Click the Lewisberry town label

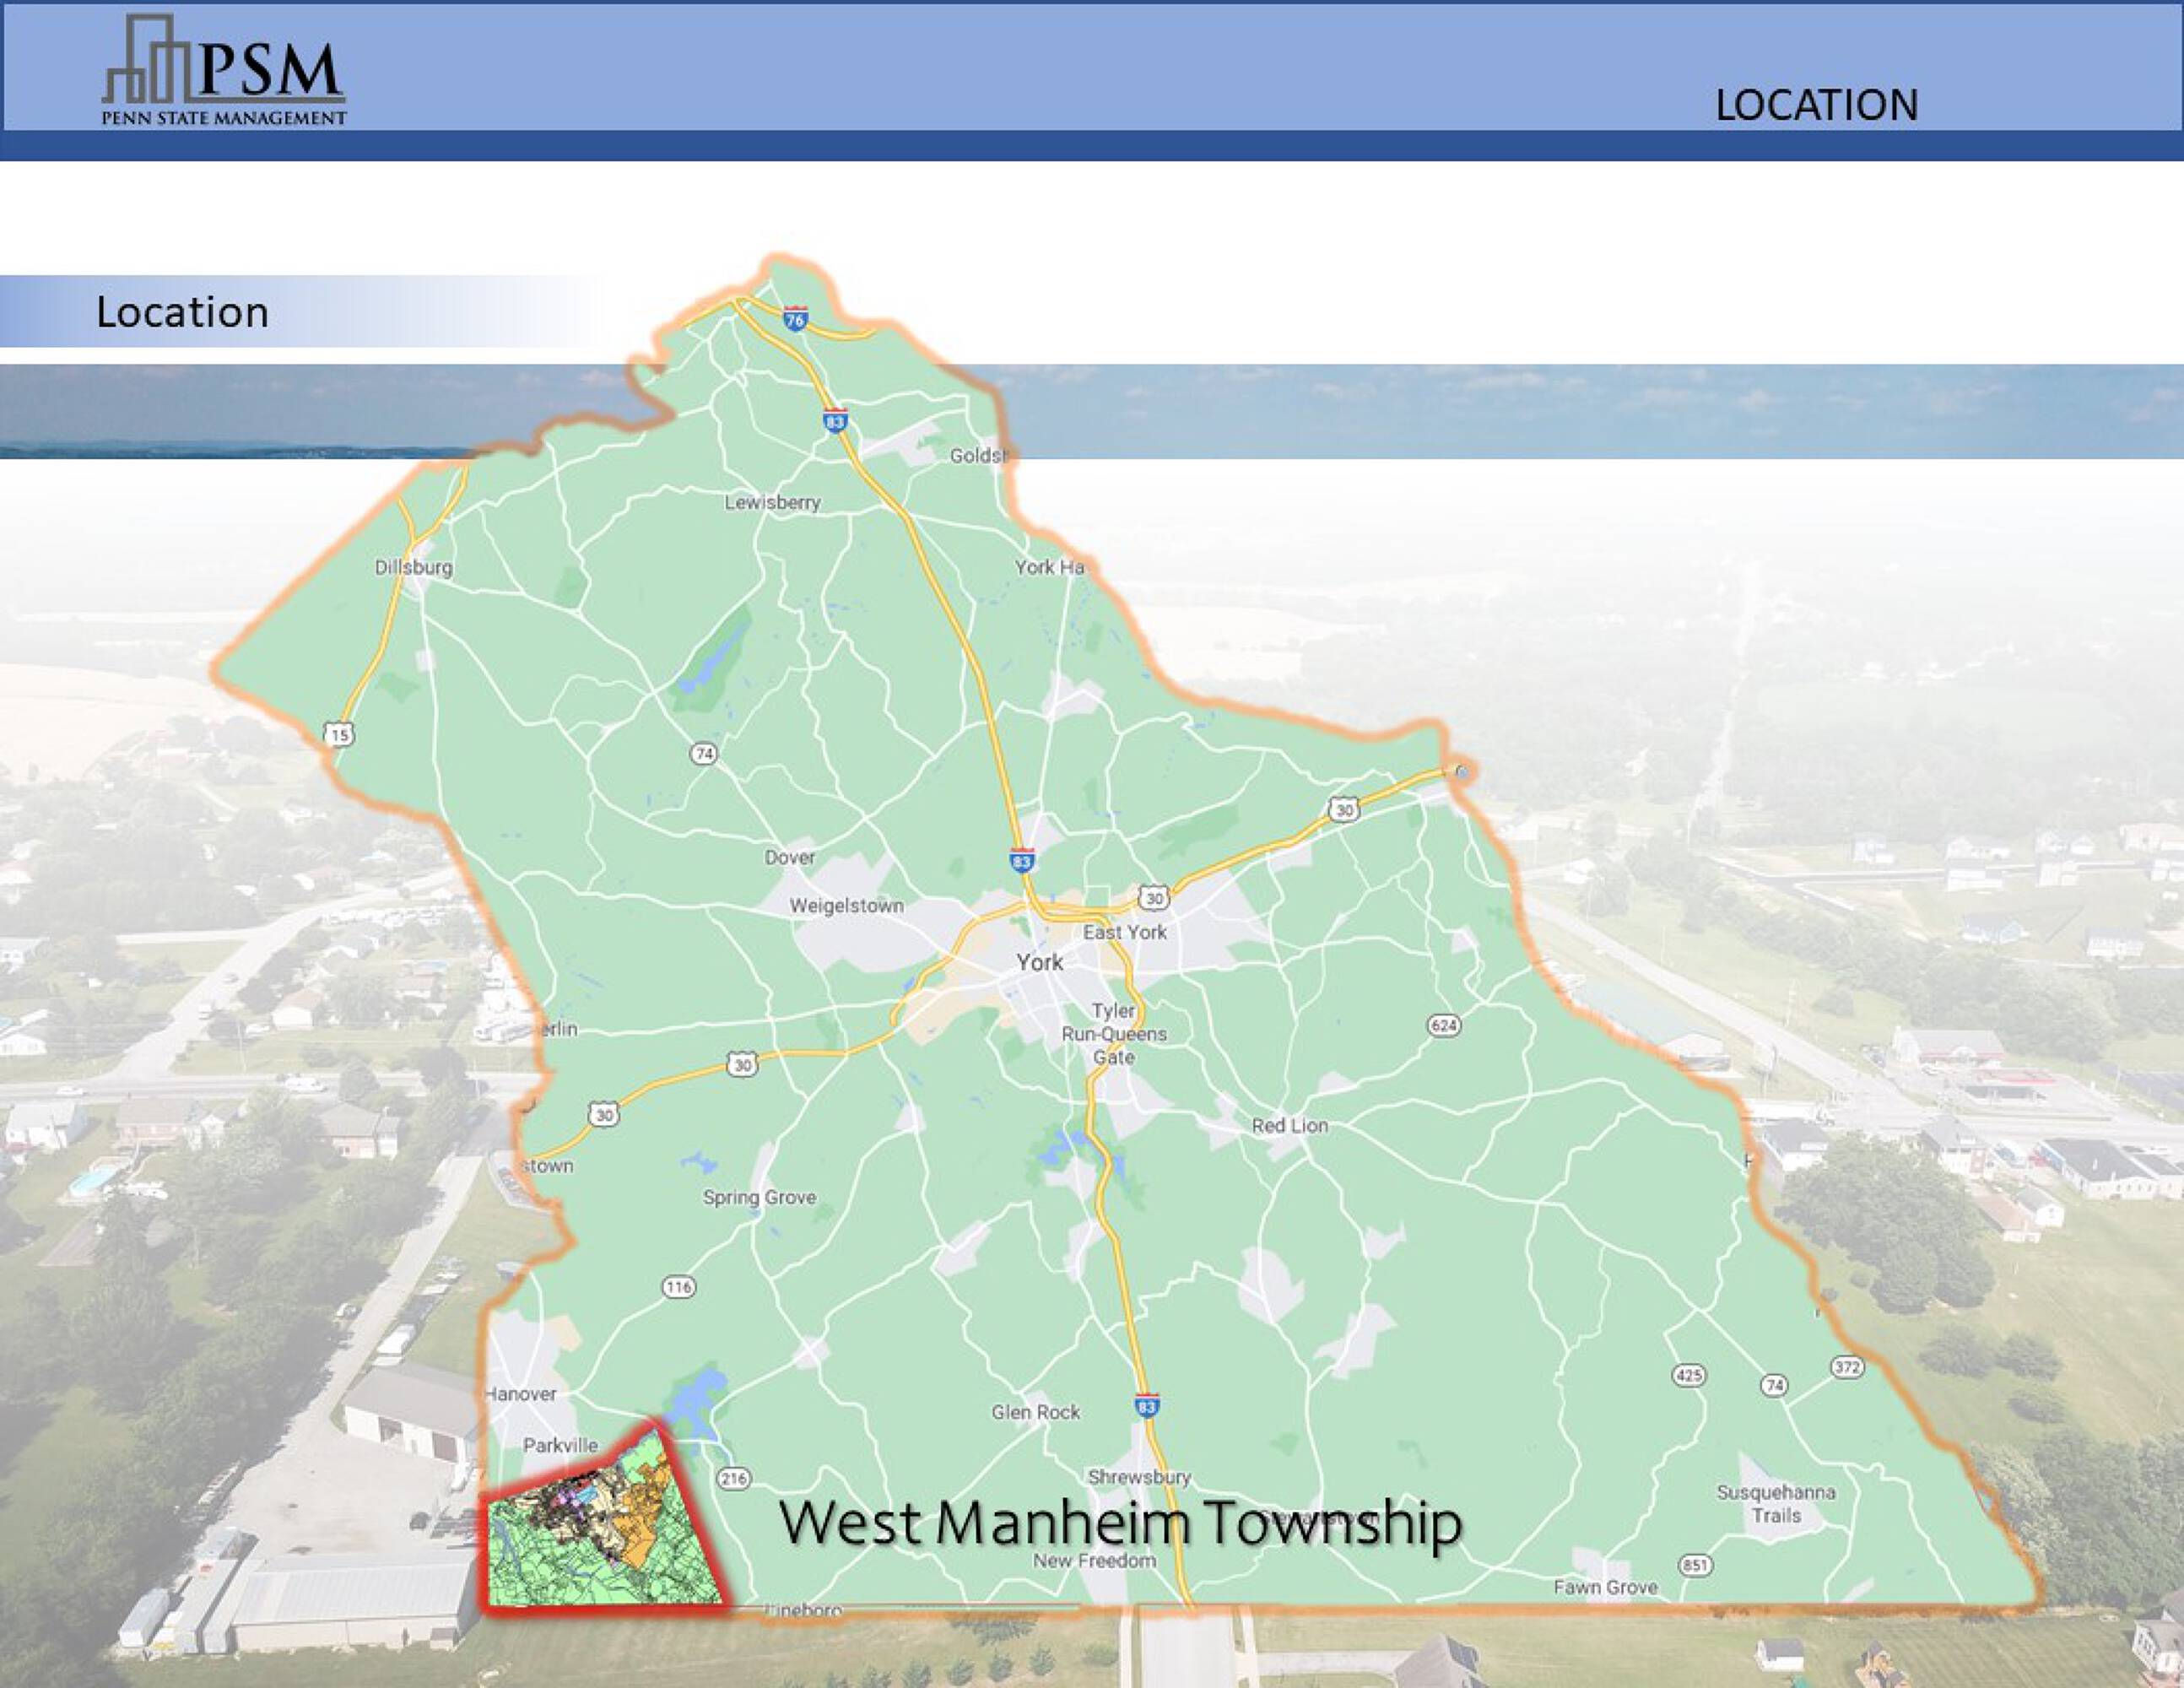pos(772,502)
